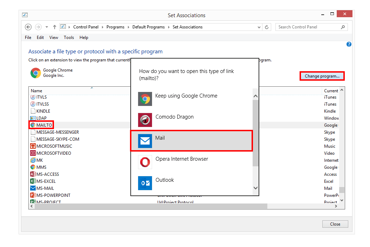Click the Change program button
Viewport: 370px width, 247px height.
tap(322, 76)
